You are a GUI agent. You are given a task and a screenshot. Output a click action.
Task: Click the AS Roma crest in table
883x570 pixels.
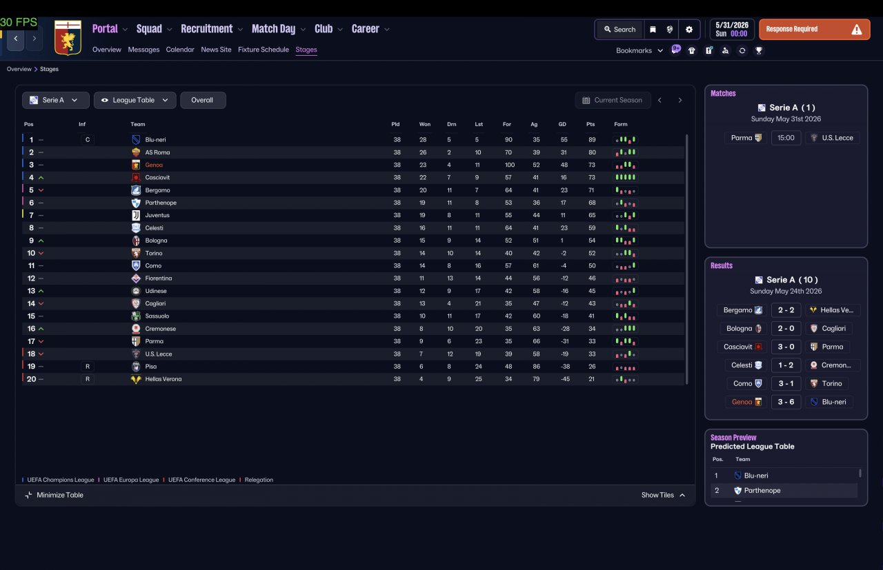pyautogui.click(x=136, y=152)
